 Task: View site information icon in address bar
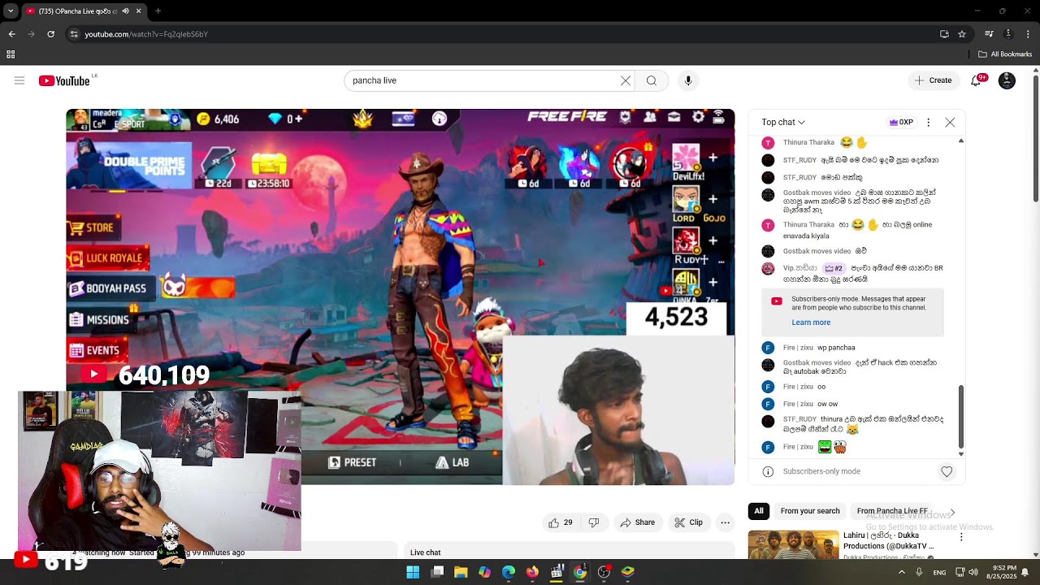click(74, 34)
